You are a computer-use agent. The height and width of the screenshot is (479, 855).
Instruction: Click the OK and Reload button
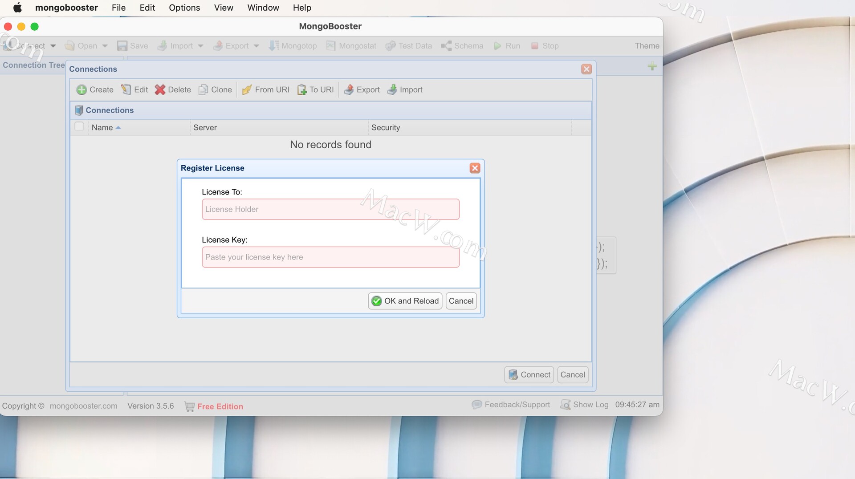coord(405,301)
